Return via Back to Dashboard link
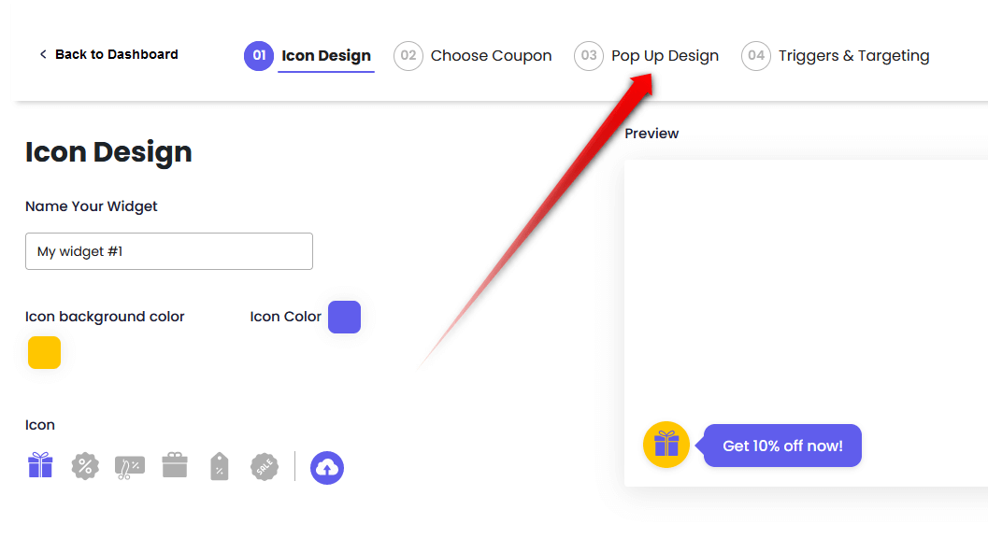 [x=116, y=54]
